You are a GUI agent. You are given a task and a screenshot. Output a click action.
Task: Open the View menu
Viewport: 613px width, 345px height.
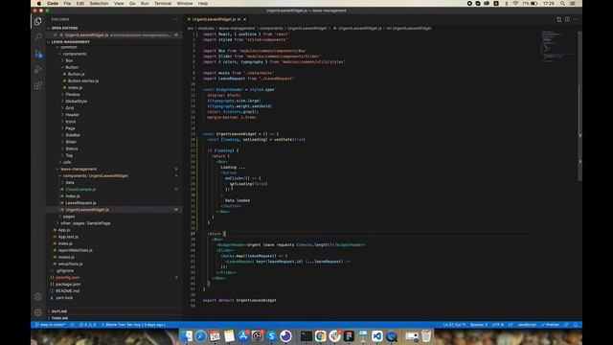click(119, 4)
